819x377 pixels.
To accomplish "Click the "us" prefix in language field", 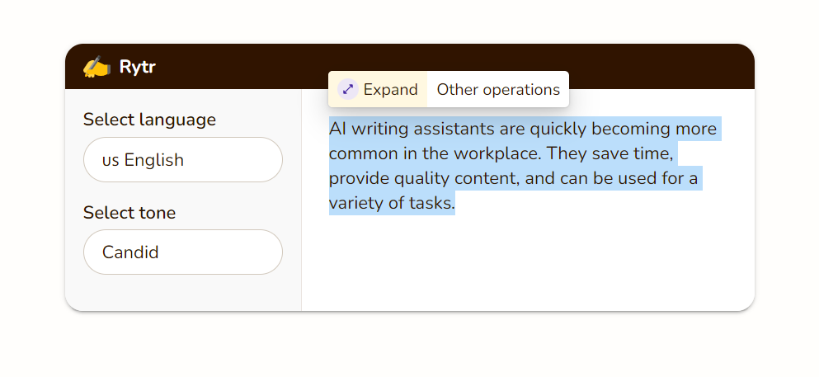I will pos(111,160).
